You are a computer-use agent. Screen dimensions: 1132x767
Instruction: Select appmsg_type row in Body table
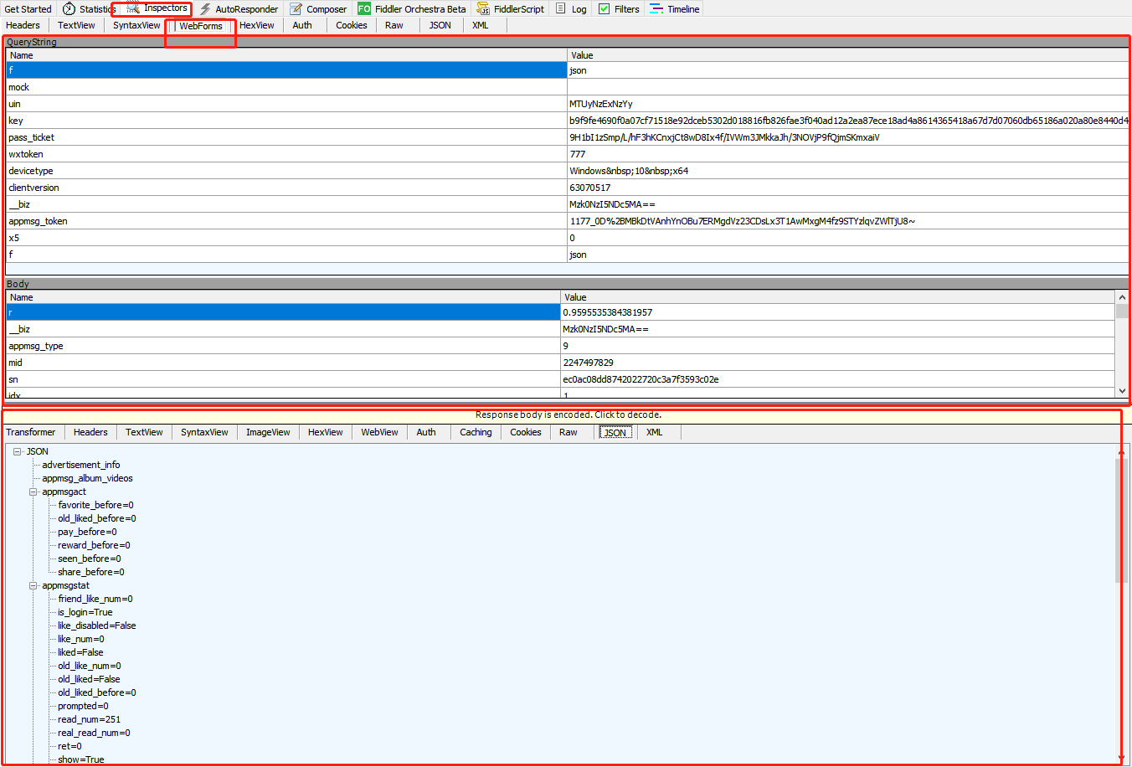pyautogui.click(x=560, y=346)
